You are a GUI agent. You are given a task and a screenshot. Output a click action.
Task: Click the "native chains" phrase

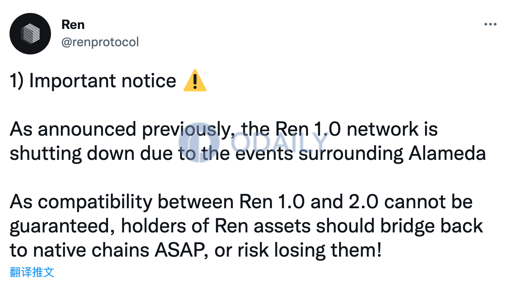pyautogui.click(x=91, y=251)
